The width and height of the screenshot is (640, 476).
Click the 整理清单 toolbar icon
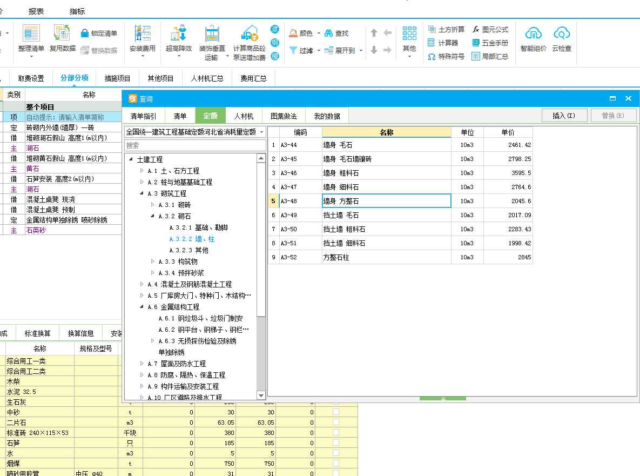[31, 33]
